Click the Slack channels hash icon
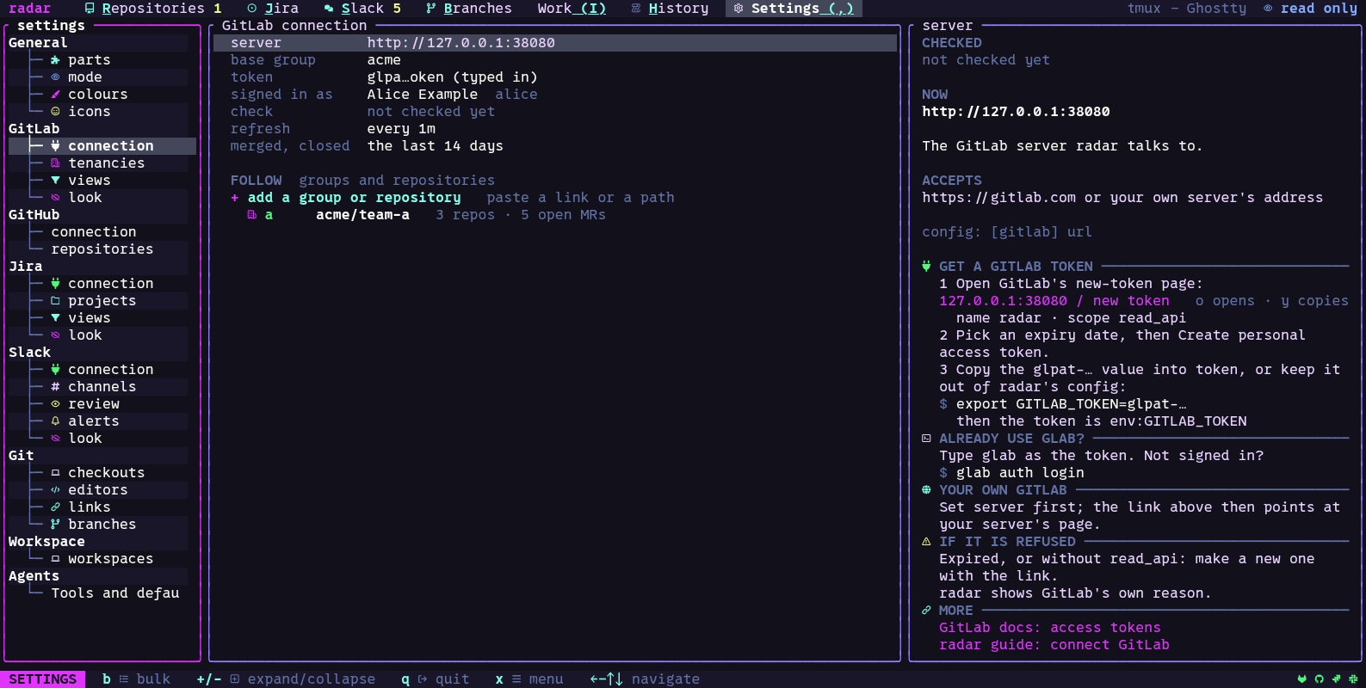 point(55,387)
